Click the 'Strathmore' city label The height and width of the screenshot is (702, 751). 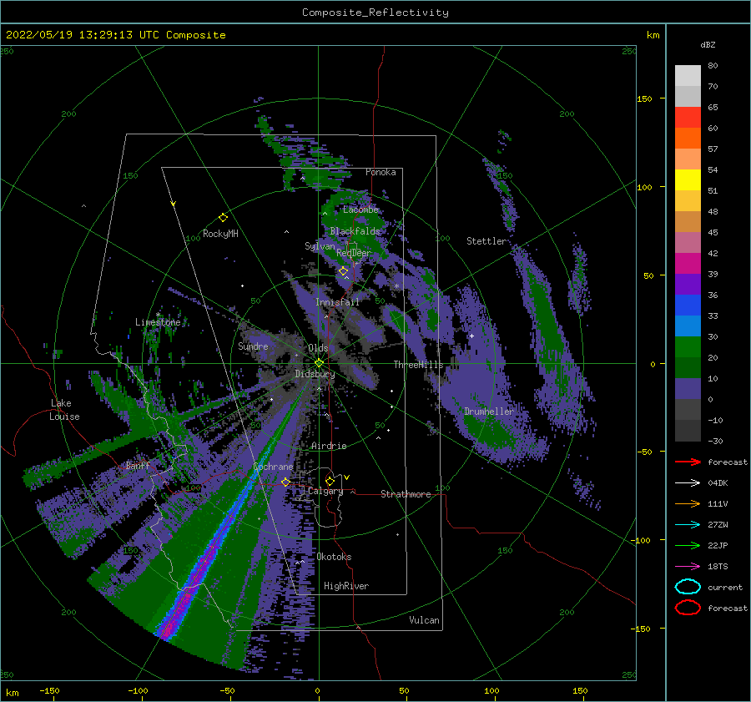point(406,494)
